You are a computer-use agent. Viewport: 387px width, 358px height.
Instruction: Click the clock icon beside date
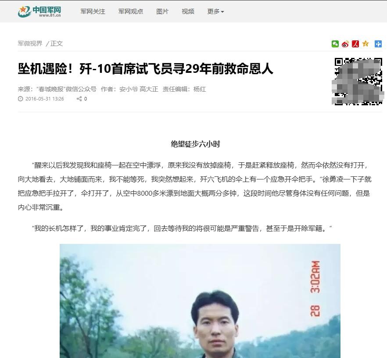pos(20,99)
